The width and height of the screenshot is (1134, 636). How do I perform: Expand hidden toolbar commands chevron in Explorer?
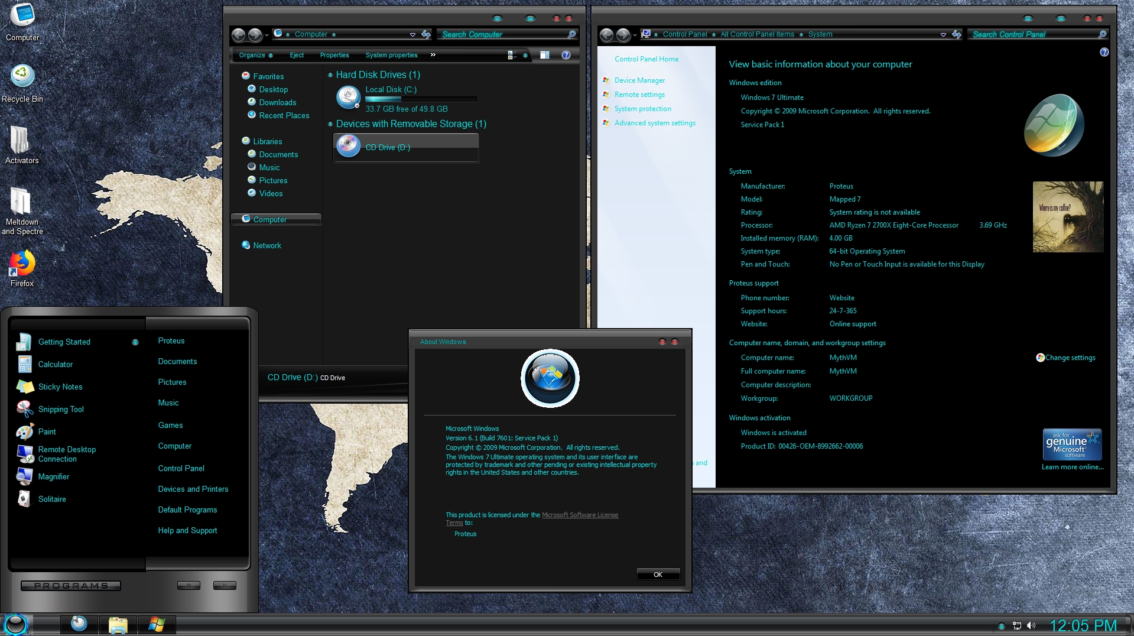433,54
